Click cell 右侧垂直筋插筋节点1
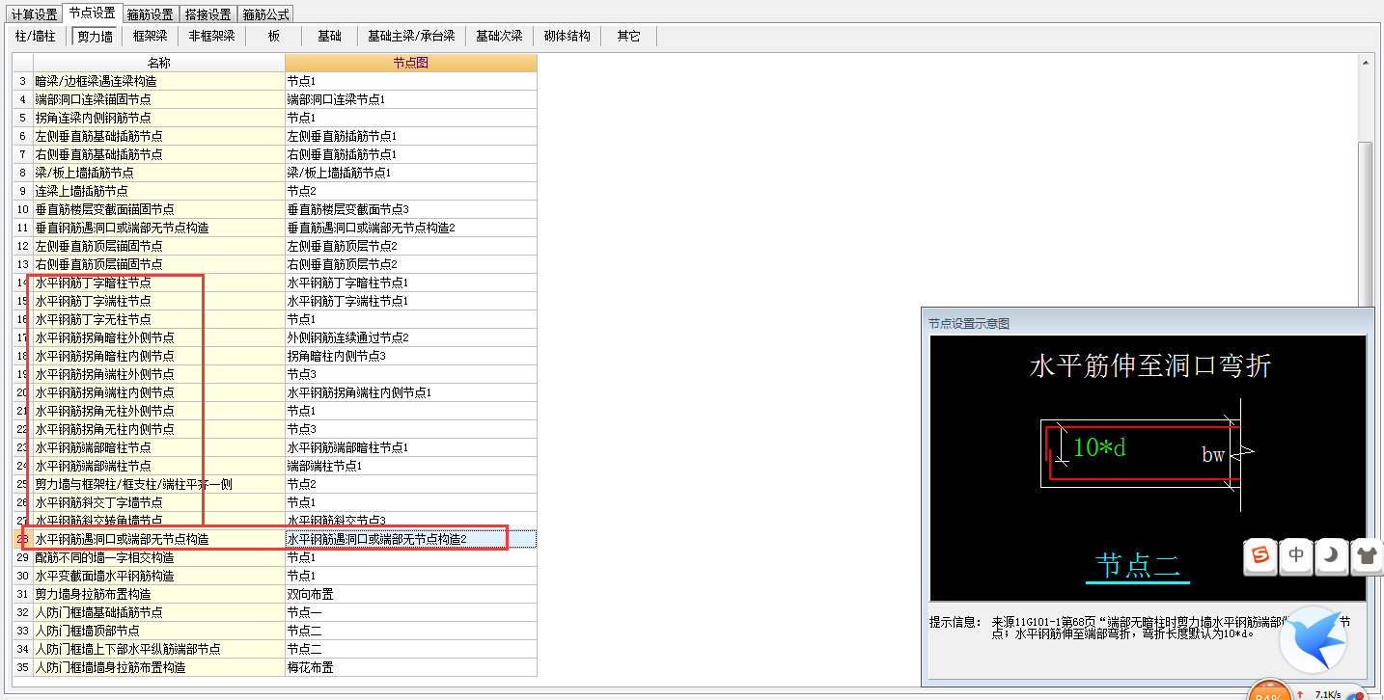 tap(411, 154)
